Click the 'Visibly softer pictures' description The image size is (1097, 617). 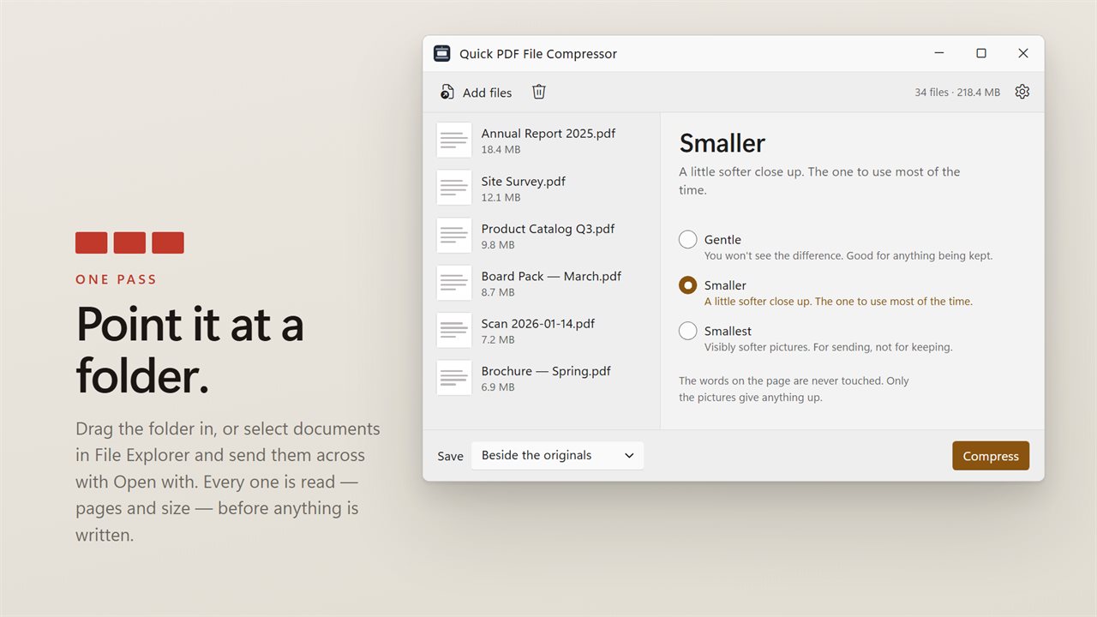[x=829, y=347]
